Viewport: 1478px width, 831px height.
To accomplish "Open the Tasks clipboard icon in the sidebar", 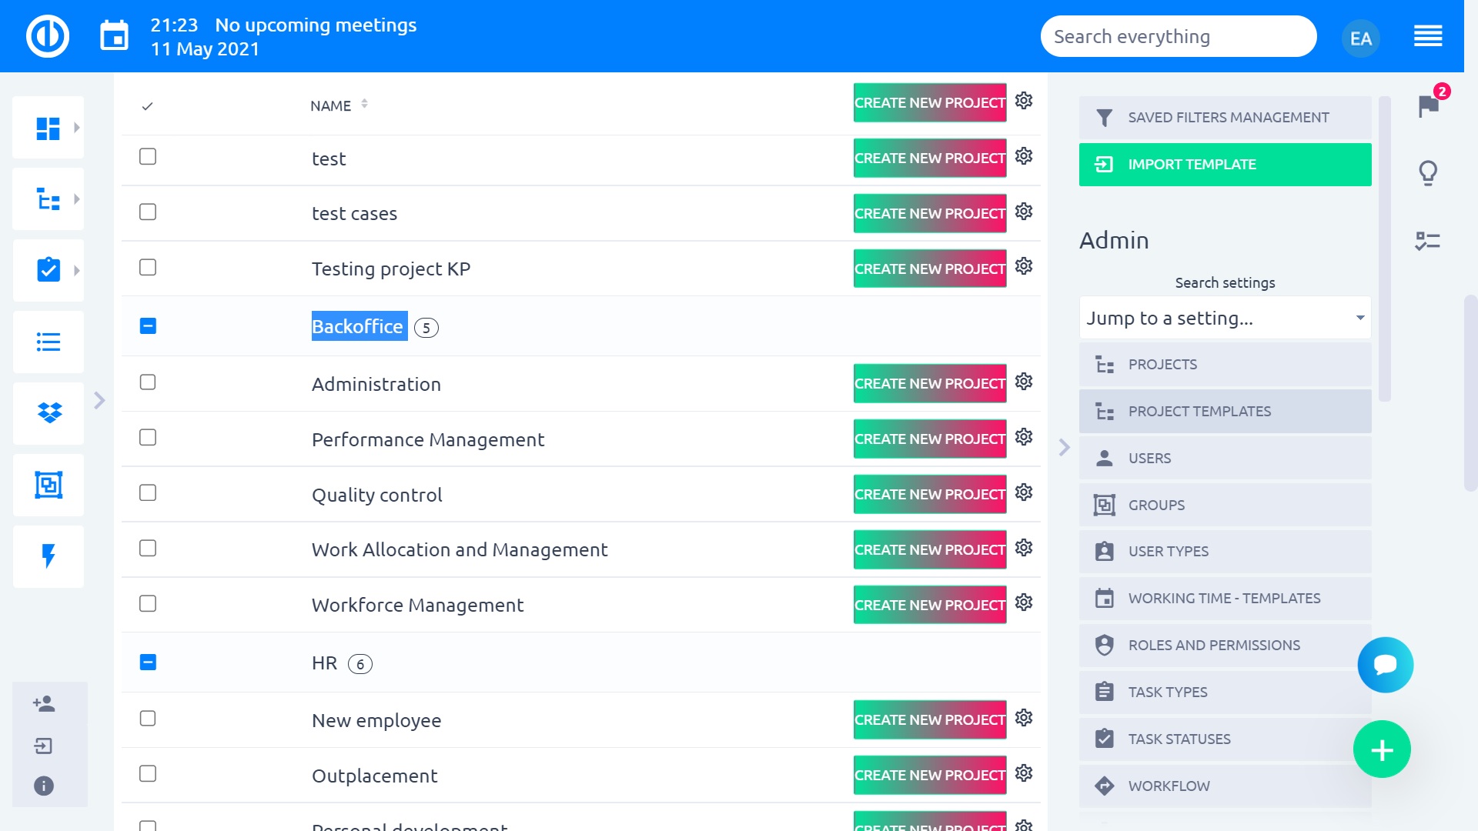I will tap(48, 269).
